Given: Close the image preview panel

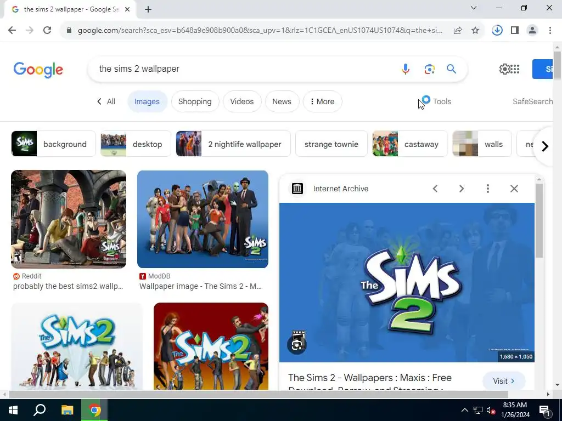Looking at the screenshot, I should coord(514,189).
